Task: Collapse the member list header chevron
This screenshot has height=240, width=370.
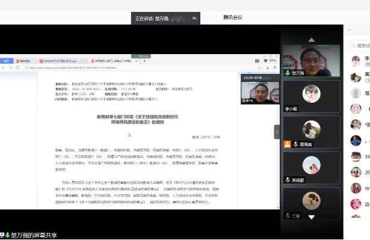Action: point(350,30)
